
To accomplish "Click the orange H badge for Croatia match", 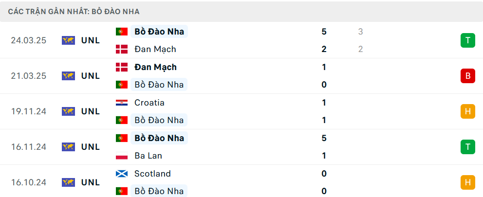I will click(467, 111).
